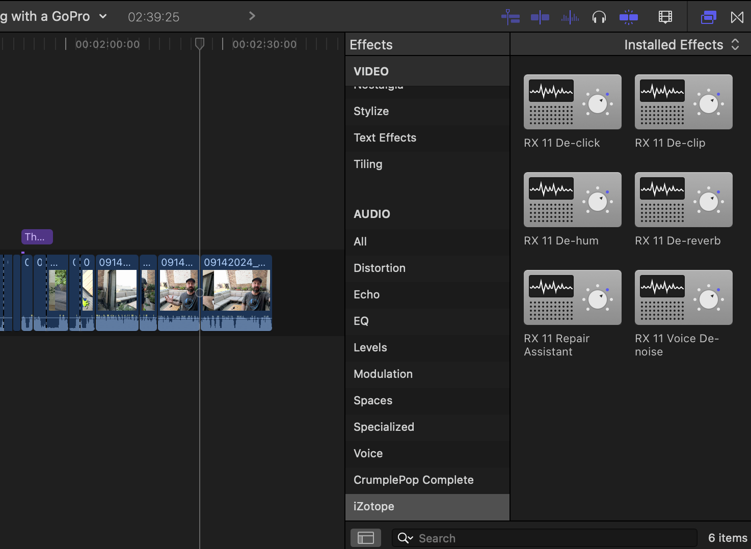
Task: Select the iZotope effects category
Action: click(x=374, y=506)
